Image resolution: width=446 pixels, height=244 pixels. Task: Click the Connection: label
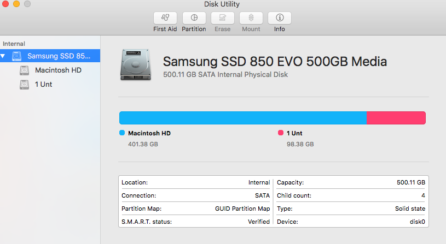pos(138,195)
